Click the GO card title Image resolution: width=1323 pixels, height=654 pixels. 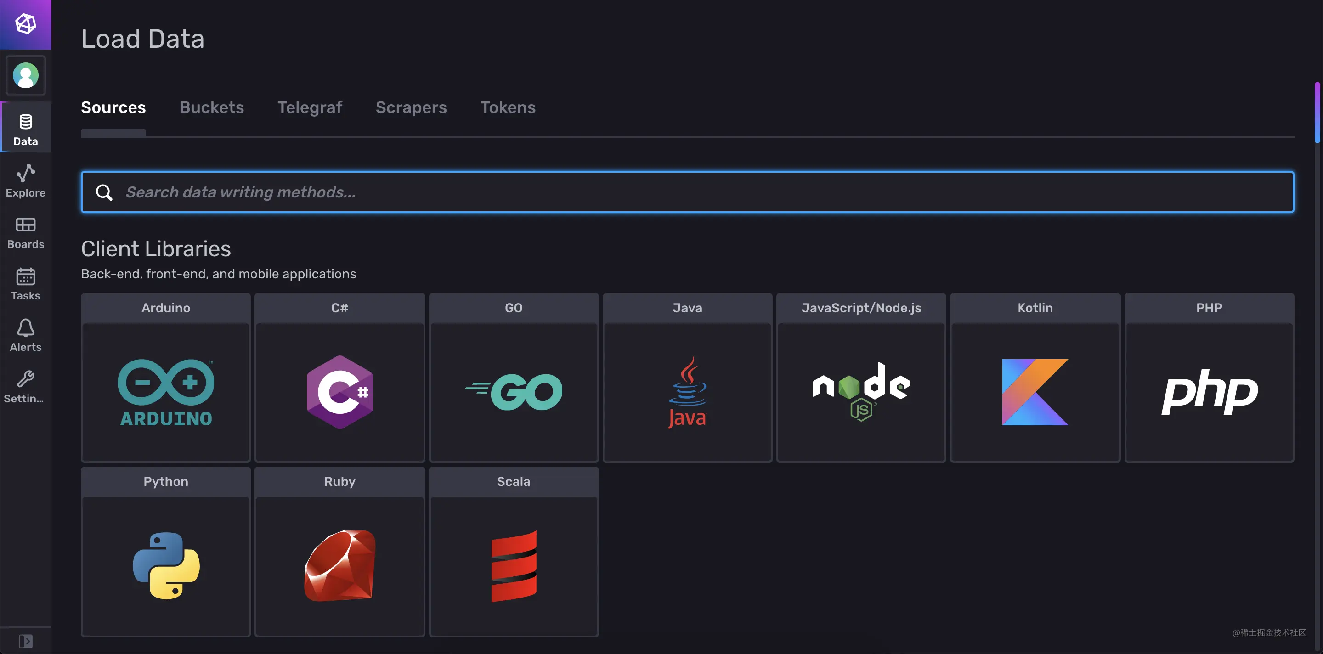pyautogui.click(x=514, y=308)
